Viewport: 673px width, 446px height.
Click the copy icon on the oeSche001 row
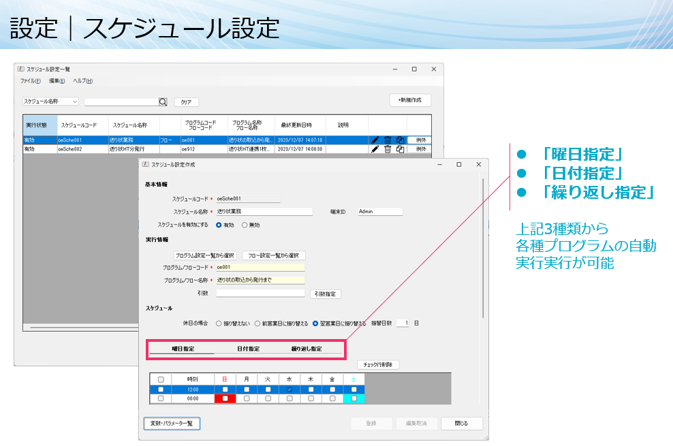coord(400,142)
